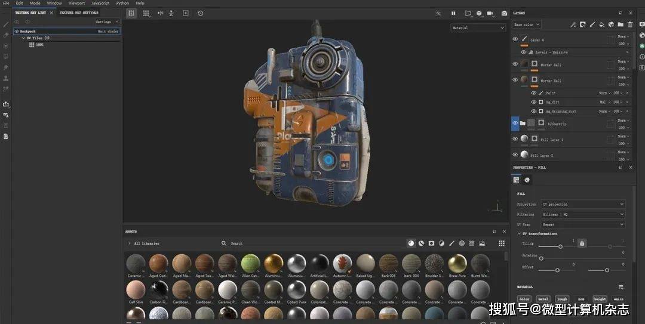Open the UV projection dropdown
Screen dimensions: 645x324
(x=582, y=204)
